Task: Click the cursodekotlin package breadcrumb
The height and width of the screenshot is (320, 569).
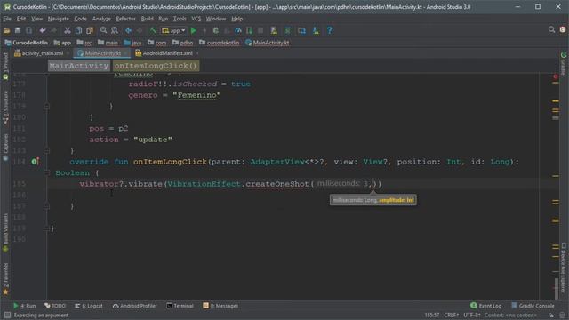Action: [220, 43]
